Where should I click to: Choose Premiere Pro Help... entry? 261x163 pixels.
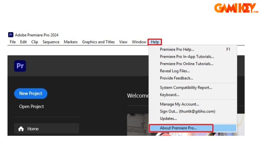point(192,50)
